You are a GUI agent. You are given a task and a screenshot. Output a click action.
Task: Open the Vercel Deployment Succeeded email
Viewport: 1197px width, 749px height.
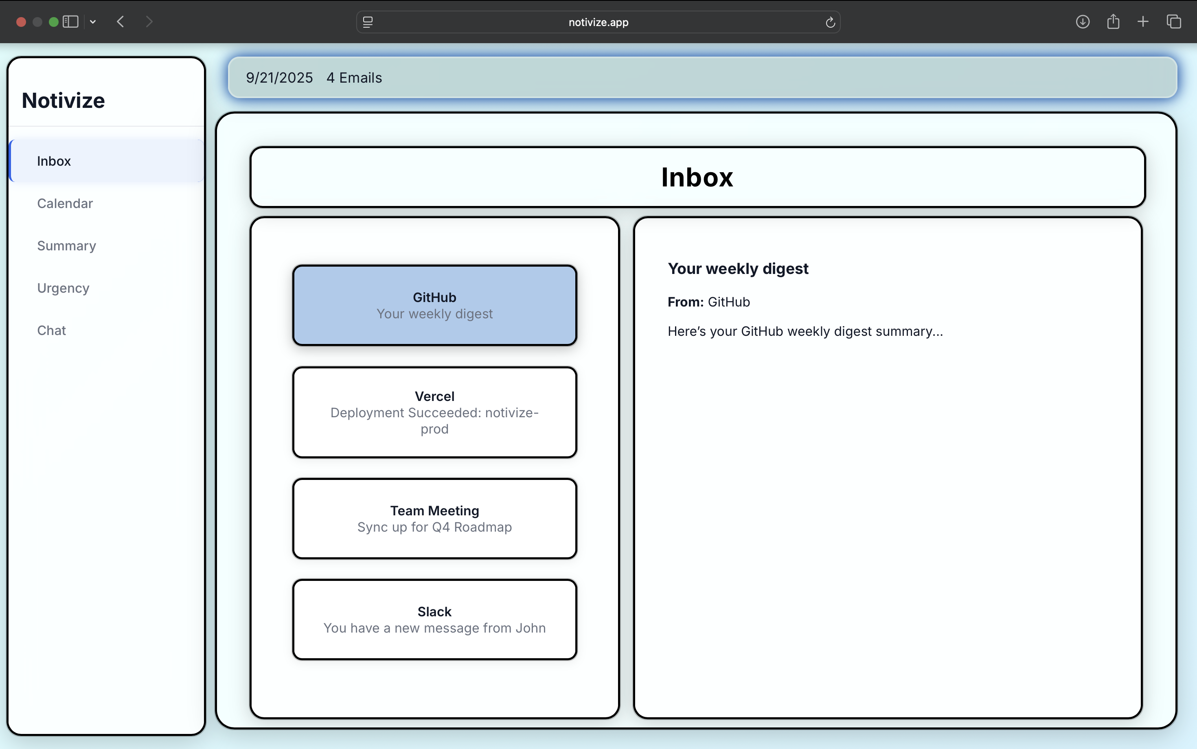434,412
